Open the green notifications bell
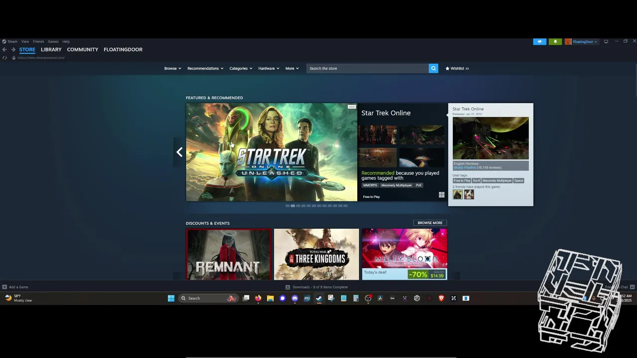 (x=555, y=42)
